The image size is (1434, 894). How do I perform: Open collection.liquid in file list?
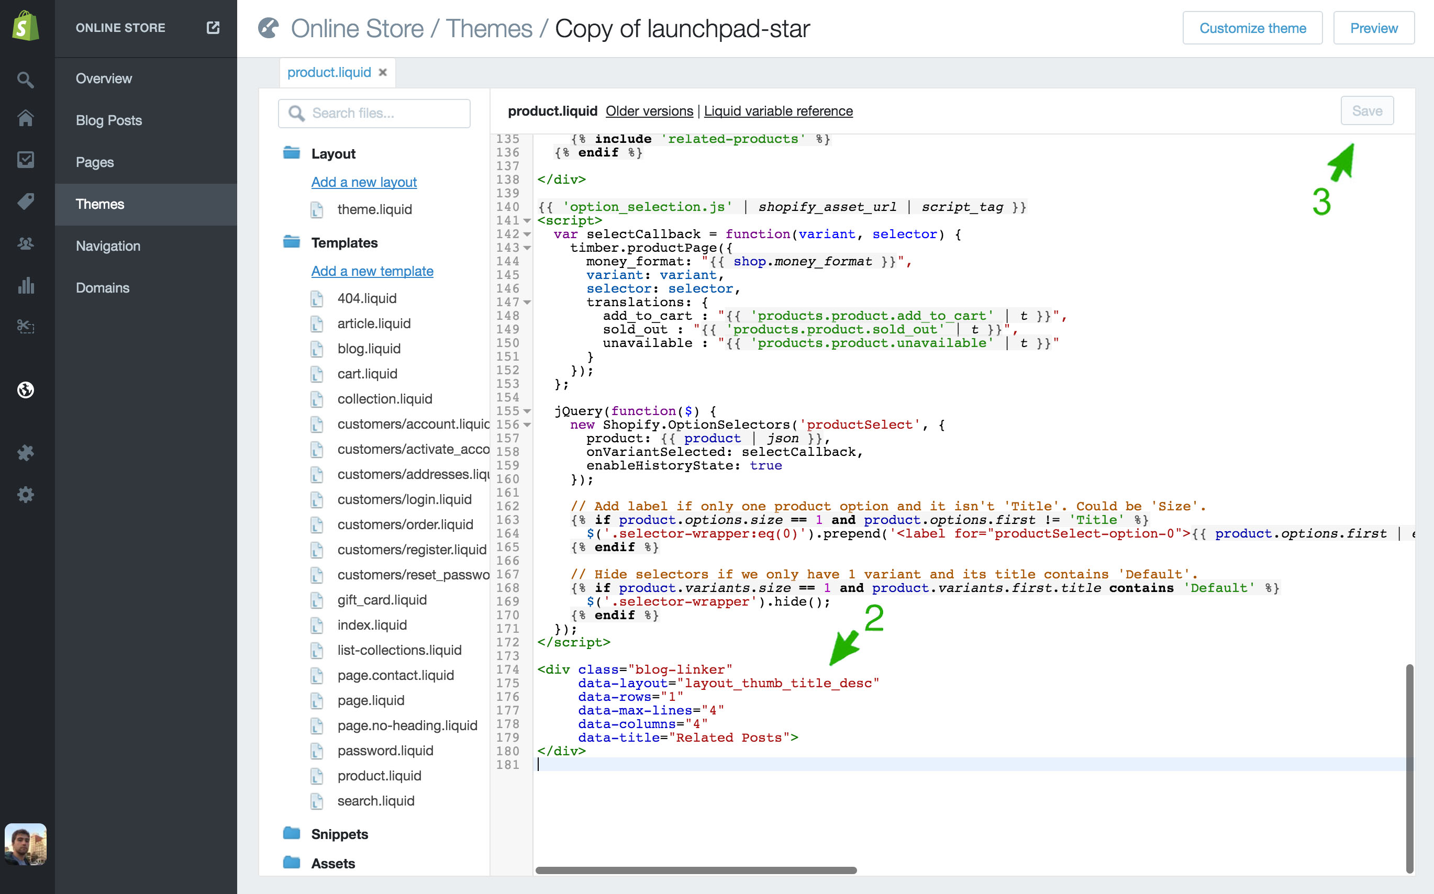pyautogui.click(x=384, y=399)
